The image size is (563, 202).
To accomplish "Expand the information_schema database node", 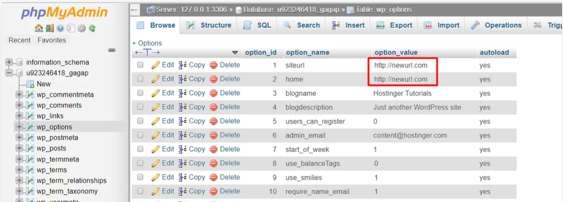I will (x=8, y=63).
